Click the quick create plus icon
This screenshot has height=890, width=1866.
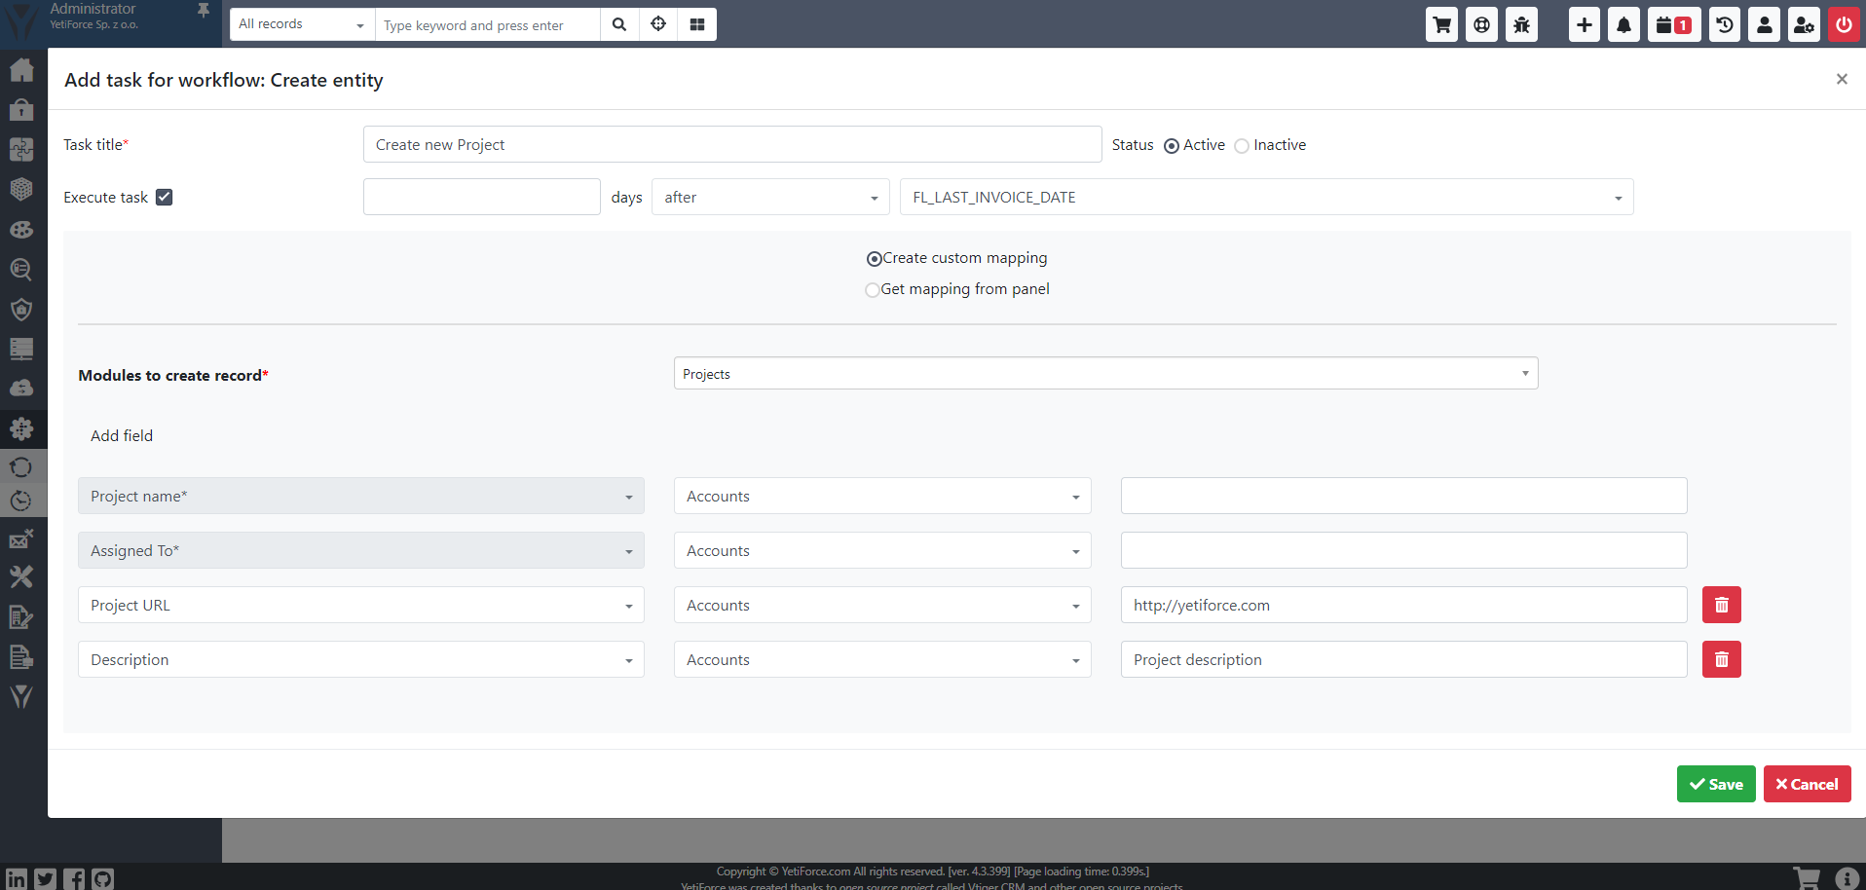point(1584,24)
